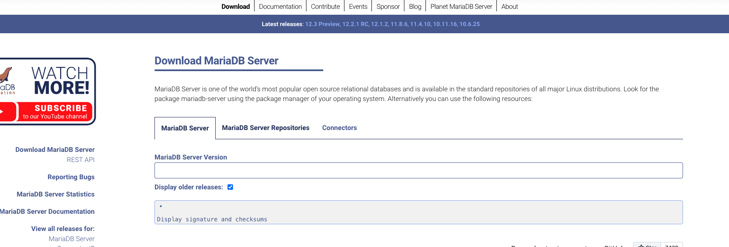The width and height of the screenshot is (729, 247).
Task: Go to Reporting Bugs in sidebar
Action: (x=71, y=177)
